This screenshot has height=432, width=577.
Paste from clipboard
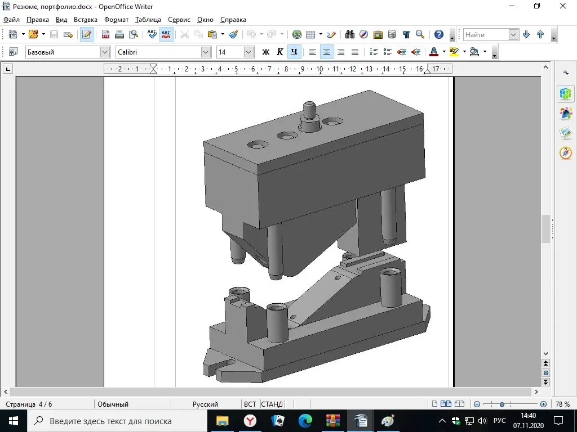point(212,34)
